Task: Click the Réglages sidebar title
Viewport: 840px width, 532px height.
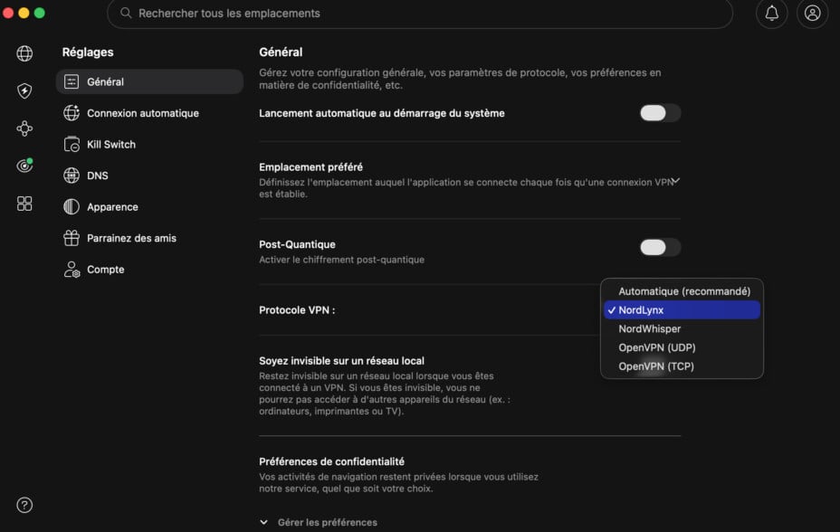Action: point(88,52)
